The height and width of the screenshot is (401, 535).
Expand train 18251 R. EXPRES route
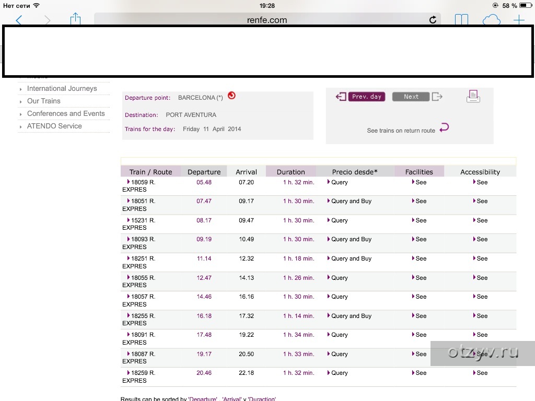tap(139, 259)
